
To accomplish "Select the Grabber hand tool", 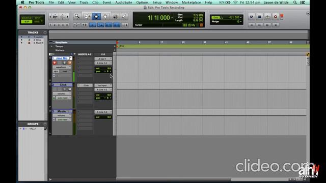I will click(x=105, y=17).
